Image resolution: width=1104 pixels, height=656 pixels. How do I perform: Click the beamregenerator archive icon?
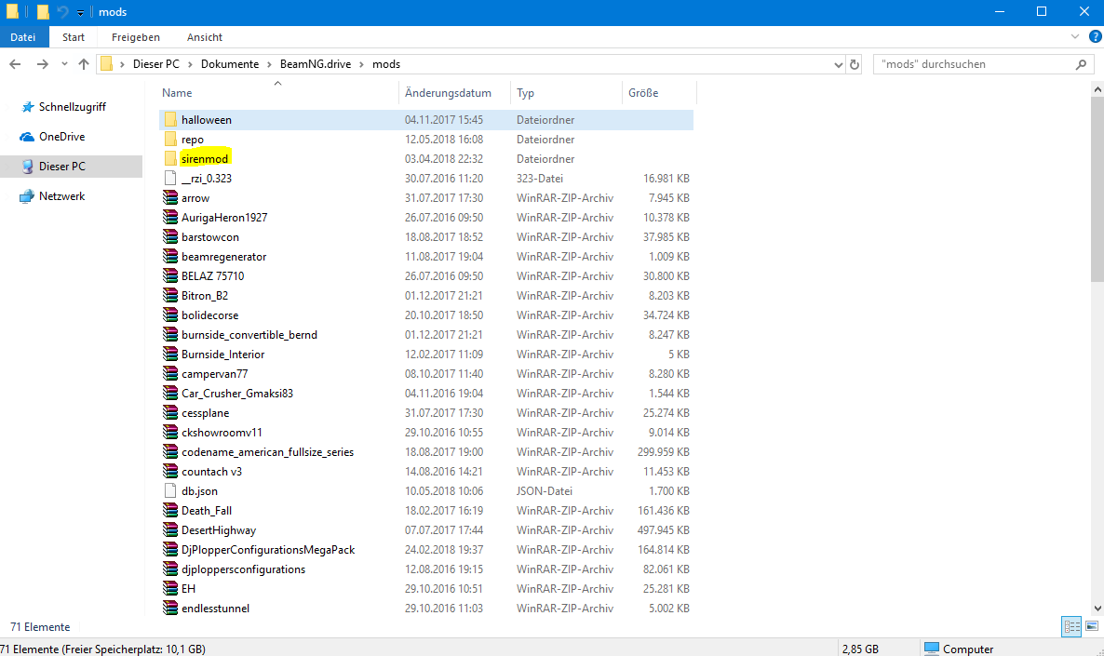click(170, 257)
